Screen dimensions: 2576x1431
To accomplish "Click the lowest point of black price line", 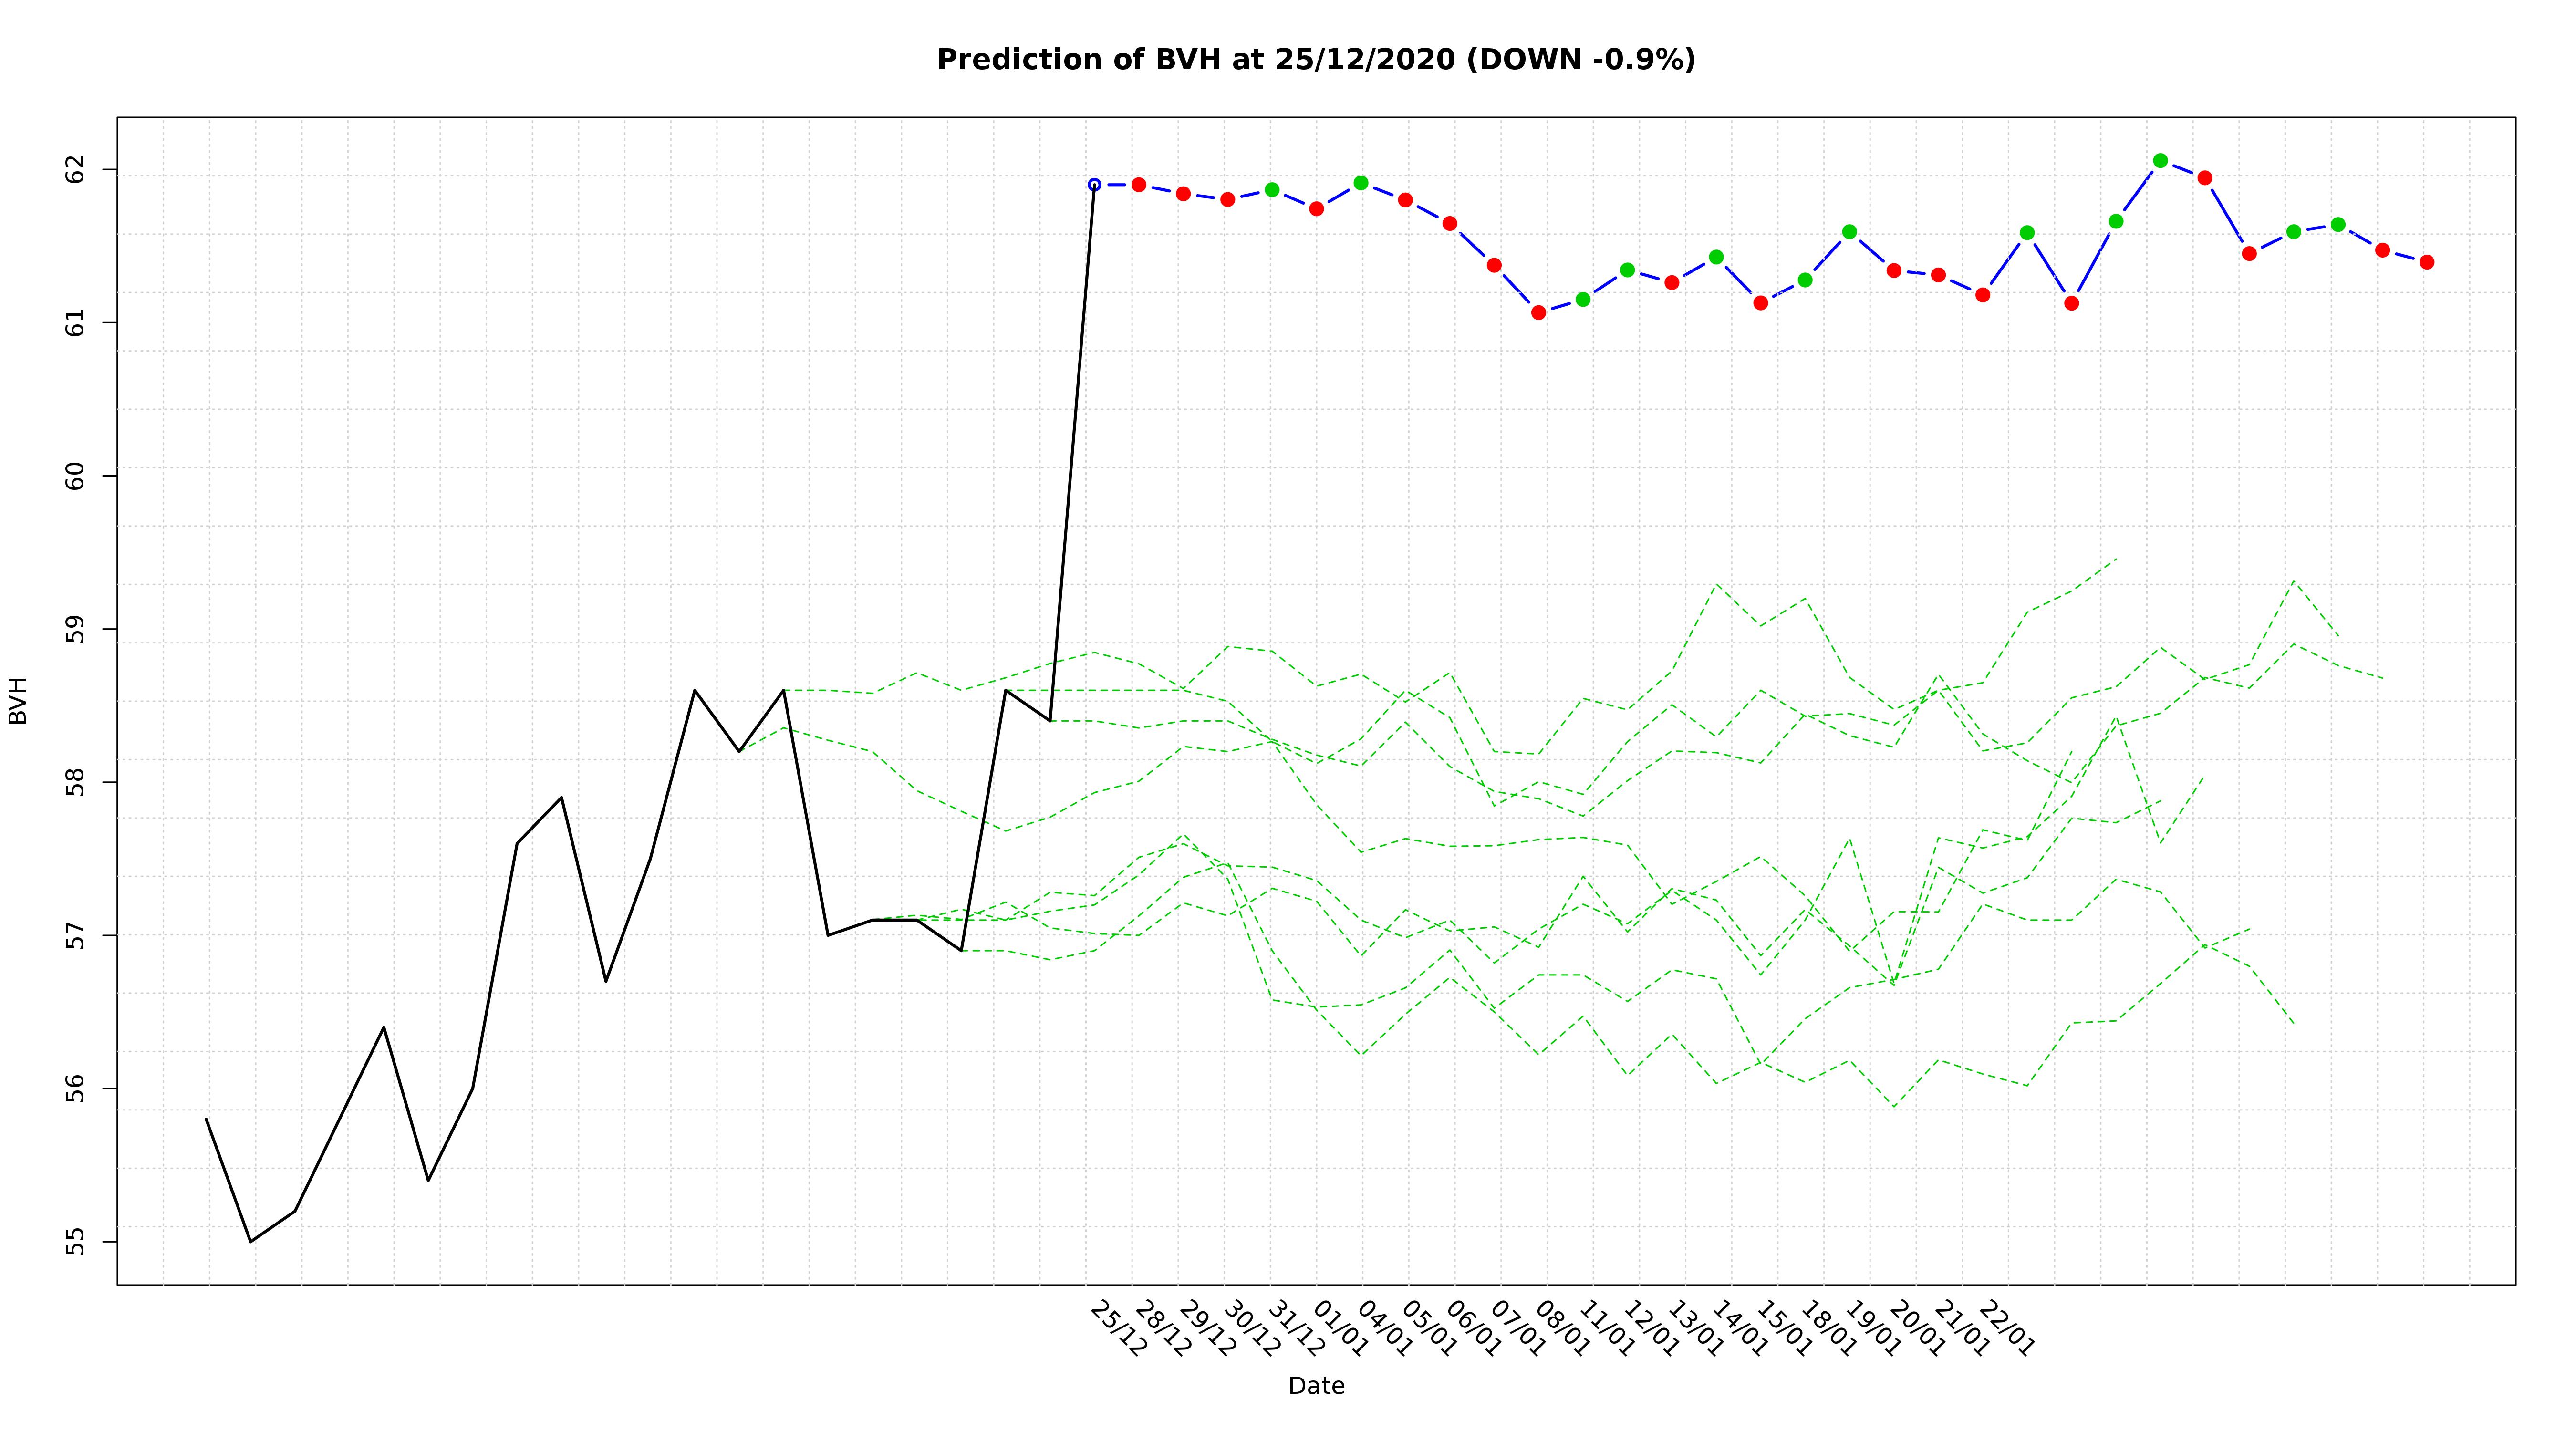I will pyautogui.click(x=251, y=1241).
